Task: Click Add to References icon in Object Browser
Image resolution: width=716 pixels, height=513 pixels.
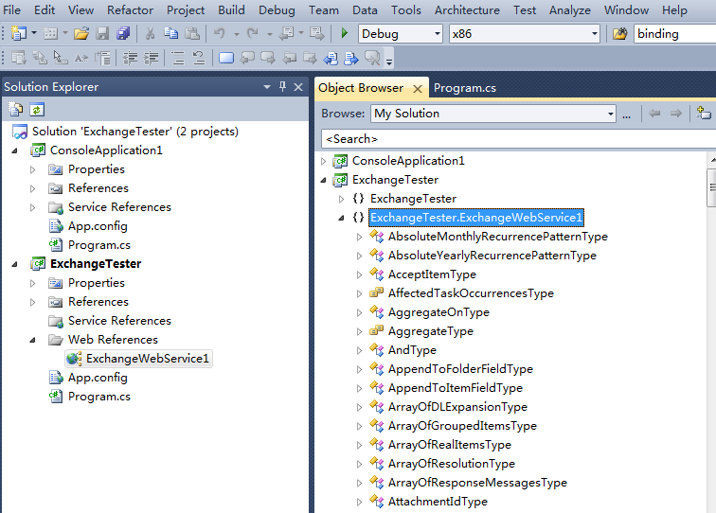Action: point(704,113)
